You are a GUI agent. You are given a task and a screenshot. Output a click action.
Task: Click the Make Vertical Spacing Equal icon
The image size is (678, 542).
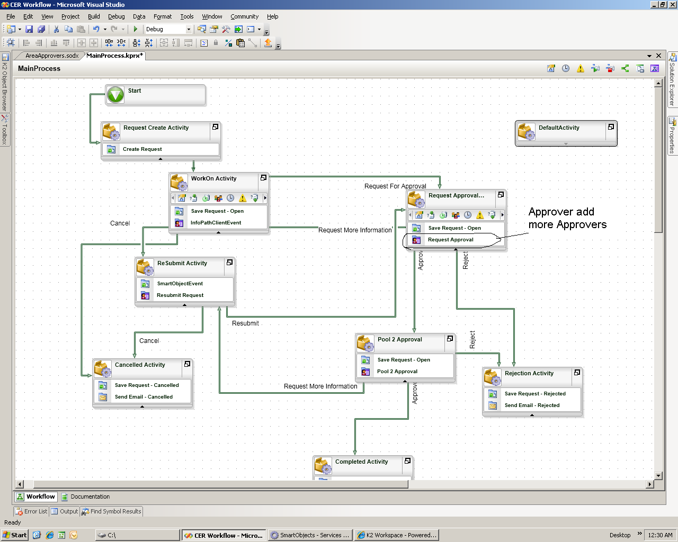137,43
